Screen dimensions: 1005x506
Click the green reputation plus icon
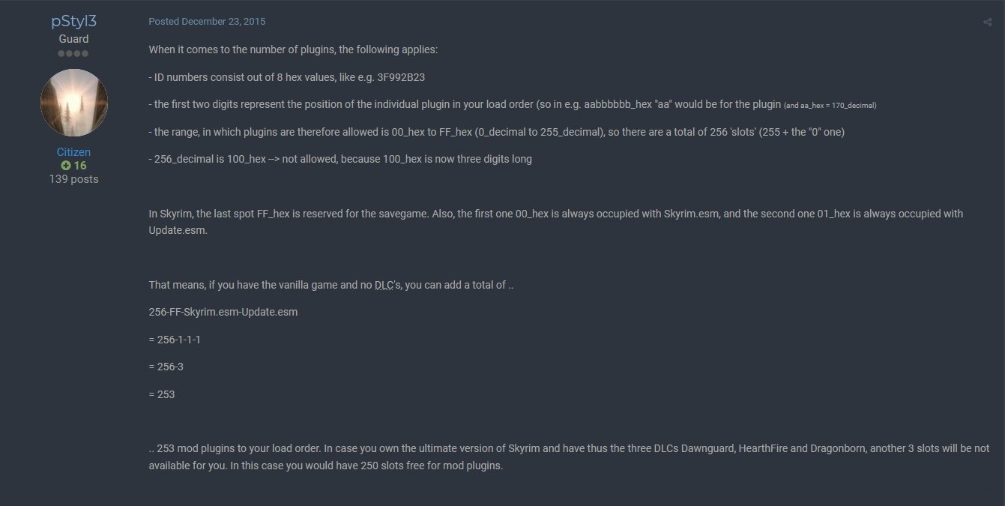pos(66,166)
